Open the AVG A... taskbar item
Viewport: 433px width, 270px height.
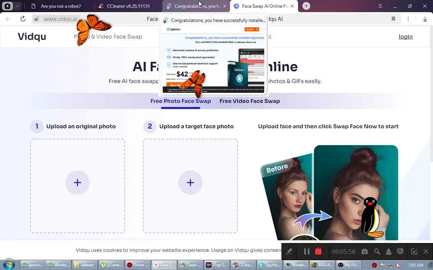click(322, 265)
